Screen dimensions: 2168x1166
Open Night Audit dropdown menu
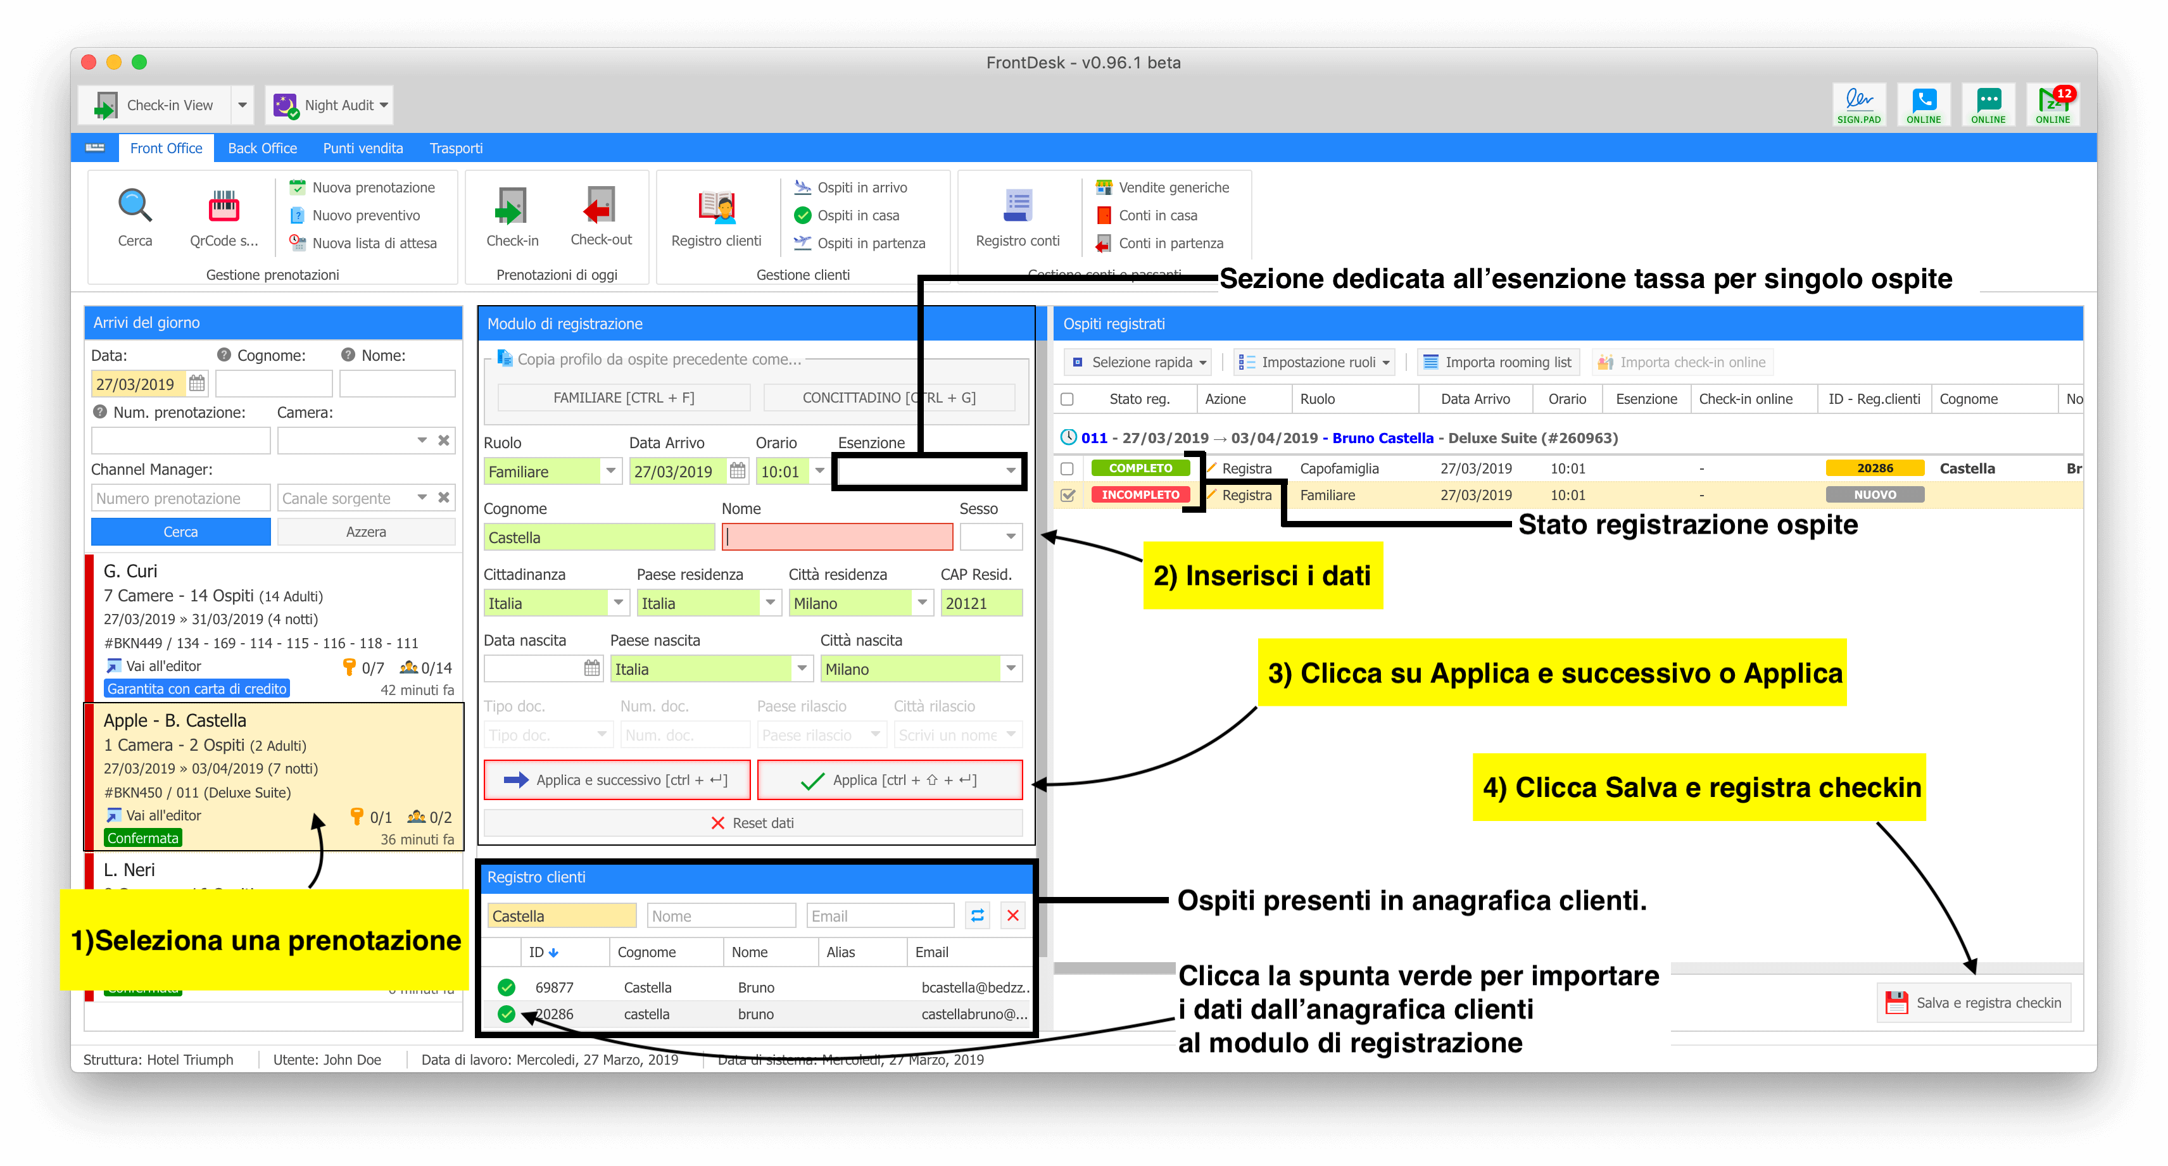pyautogui.click(x=384, y=105)
